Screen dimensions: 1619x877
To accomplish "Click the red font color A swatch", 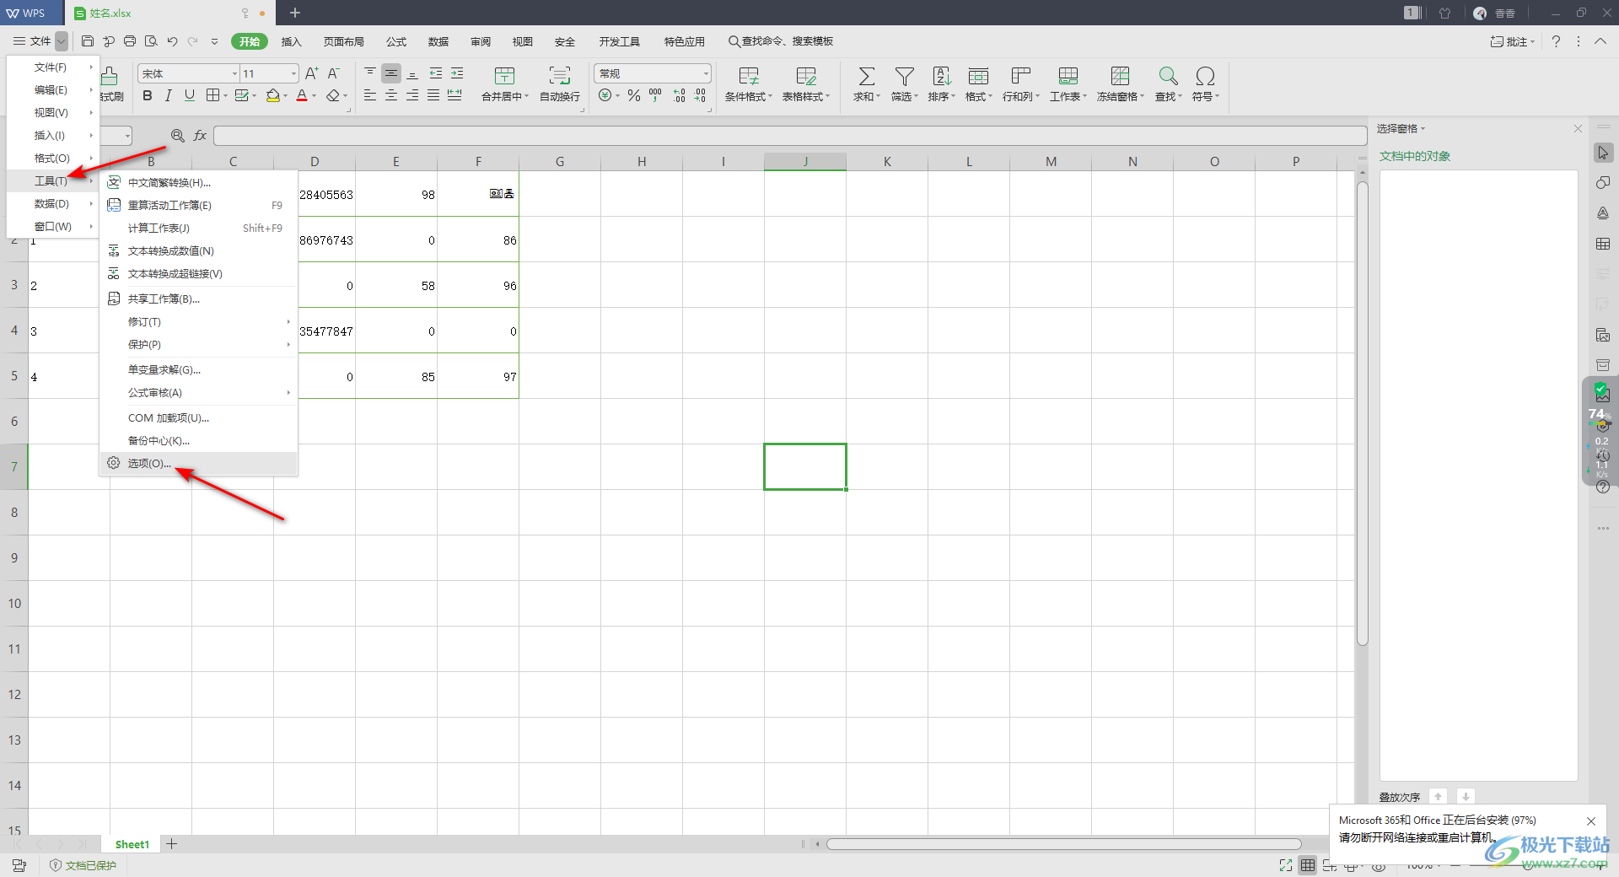I will point(302,96).
